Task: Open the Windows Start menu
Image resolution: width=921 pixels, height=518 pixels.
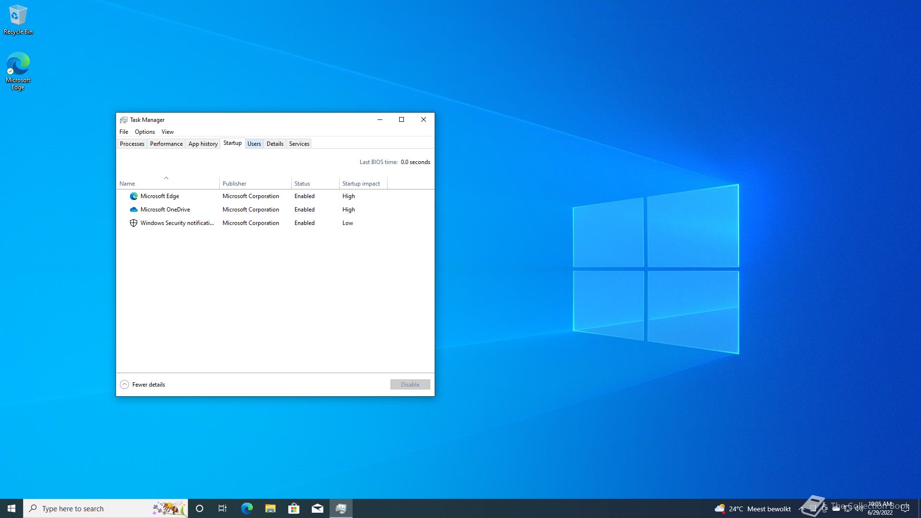Action: coord(12,508)
